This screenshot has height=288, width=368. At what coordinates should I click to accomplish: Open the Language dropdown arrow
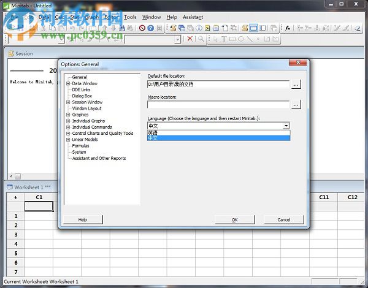286,126
